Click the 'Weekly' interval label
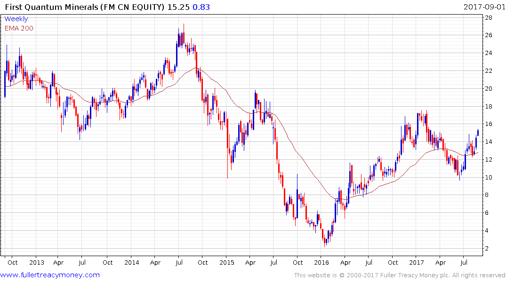The image size is (506, 282). [16, 19]
